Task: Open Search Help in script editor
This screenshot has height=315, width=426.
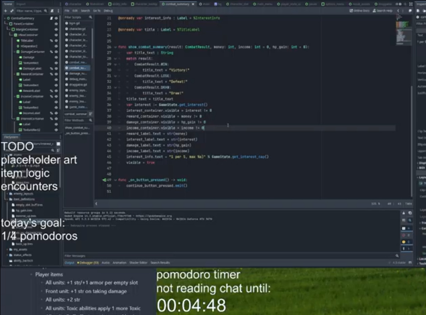Action: [x=383, y=11]
